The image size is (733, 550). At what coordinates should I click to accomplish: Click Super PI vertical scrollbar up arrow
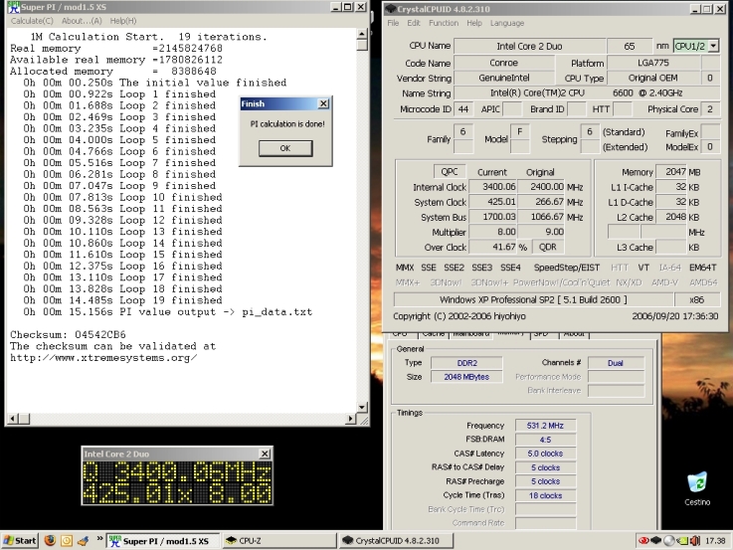pos(362,34)
